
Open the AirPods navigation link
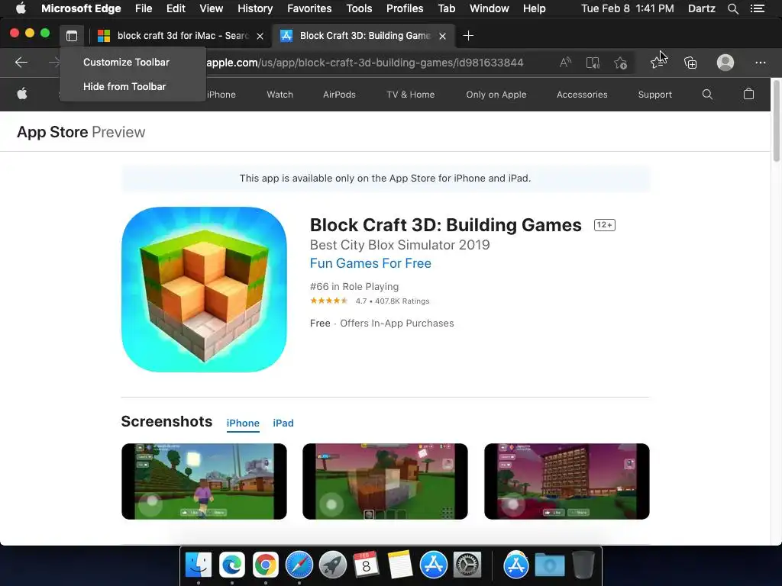[339, 95]
